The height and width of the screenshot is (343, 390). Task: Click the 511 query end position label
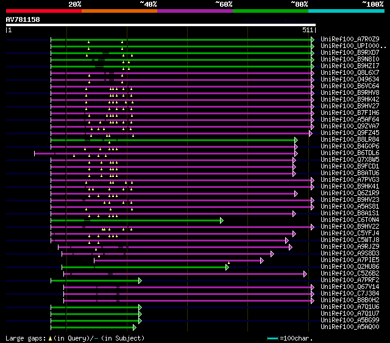click(x=307, y=30)
